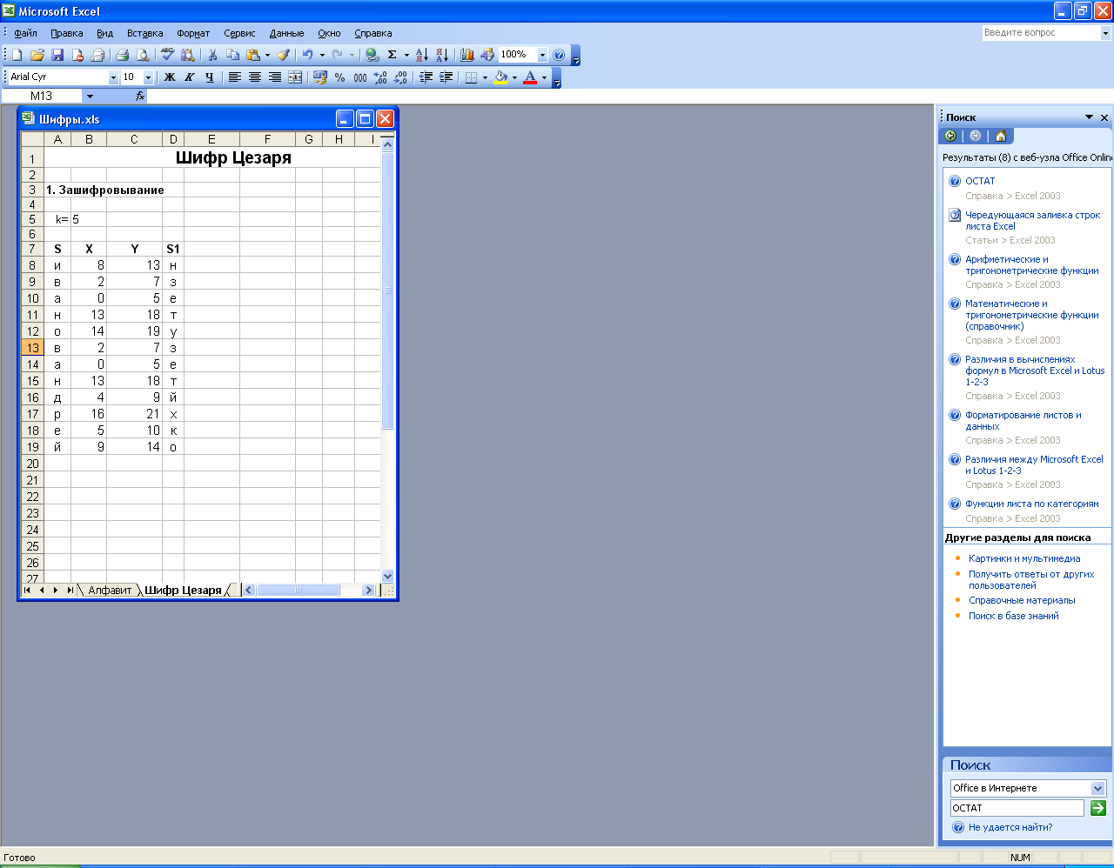The image size is (1114, 868).
Task: Open the 100% zoom dropdown
Action: coord(543,55)
